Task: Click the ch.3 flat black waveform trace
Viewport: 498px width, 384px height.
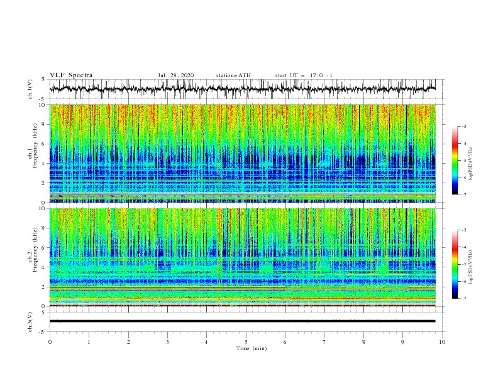Action: point(242,321)
